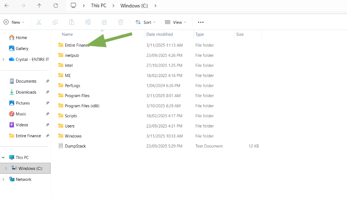Click the Share icon in toolbar
347x198 pixels.
(x=104, y=22)
